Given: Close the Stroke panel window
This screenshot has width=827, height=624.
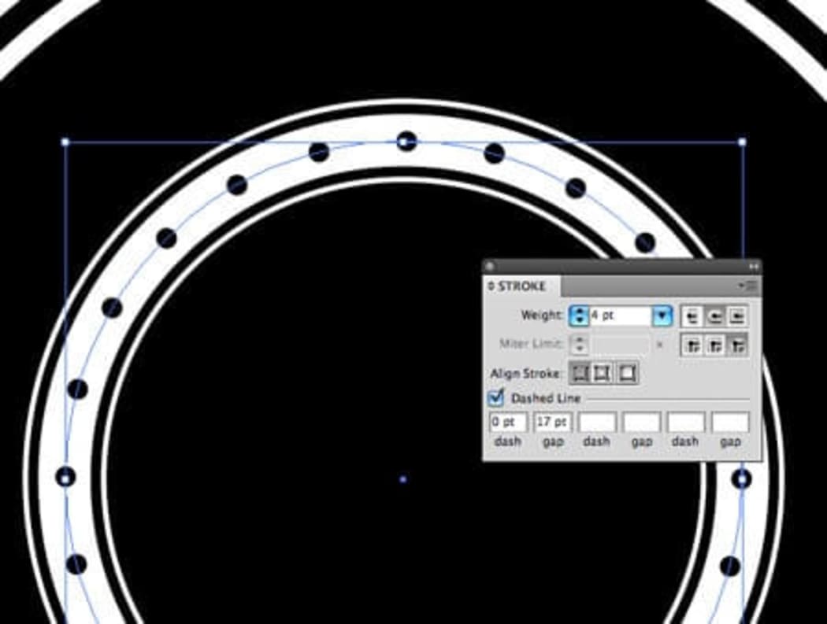Looking at the screenshot, I should tap(489, 267).
